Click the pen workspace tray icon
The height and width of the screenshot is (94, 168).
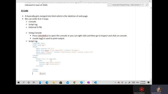129,83
